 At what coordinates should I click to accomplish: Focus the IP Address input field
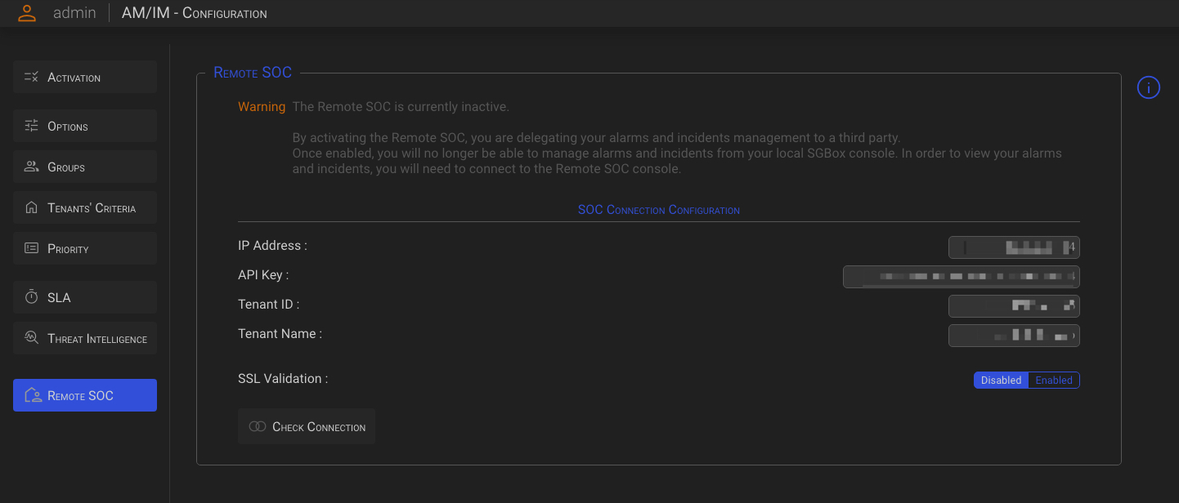coord(1014,247)
